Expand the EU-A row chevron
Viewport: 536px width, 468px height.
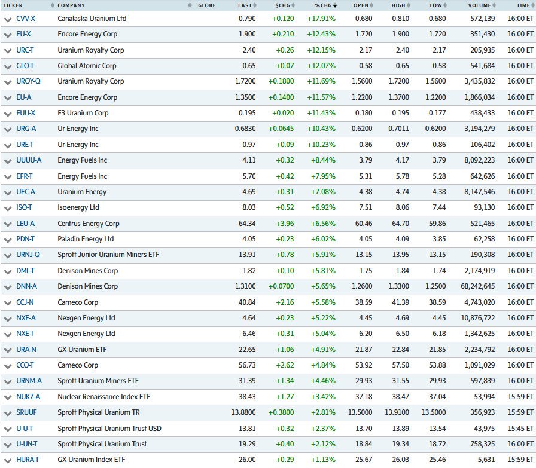[8, 99]
